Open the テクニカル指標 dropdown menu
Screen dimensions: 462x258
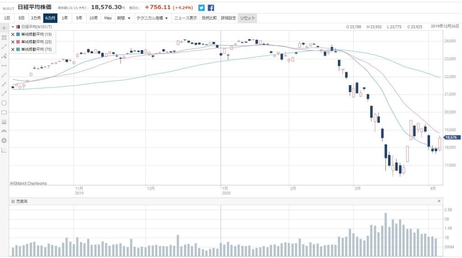[152, 18]
